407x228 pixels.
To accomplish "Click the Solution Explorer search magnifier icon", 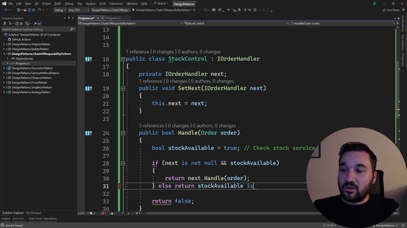I will click(72, 30).
